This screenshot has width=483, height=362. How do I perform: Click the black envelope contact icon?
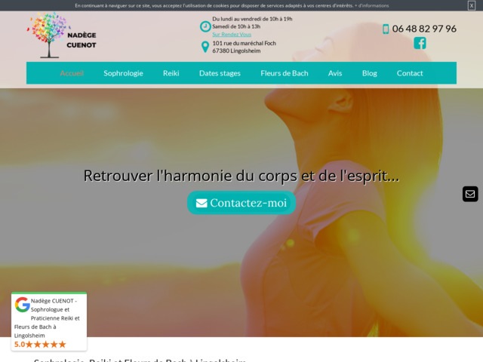[470, 194]
